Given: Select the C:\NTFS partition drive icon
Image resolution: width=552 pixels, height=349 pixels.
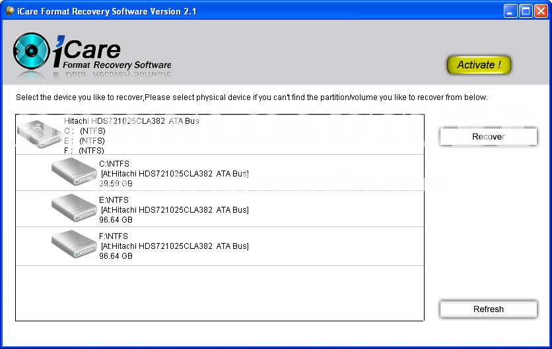Looking at the screenshot, I should [74, 171].
